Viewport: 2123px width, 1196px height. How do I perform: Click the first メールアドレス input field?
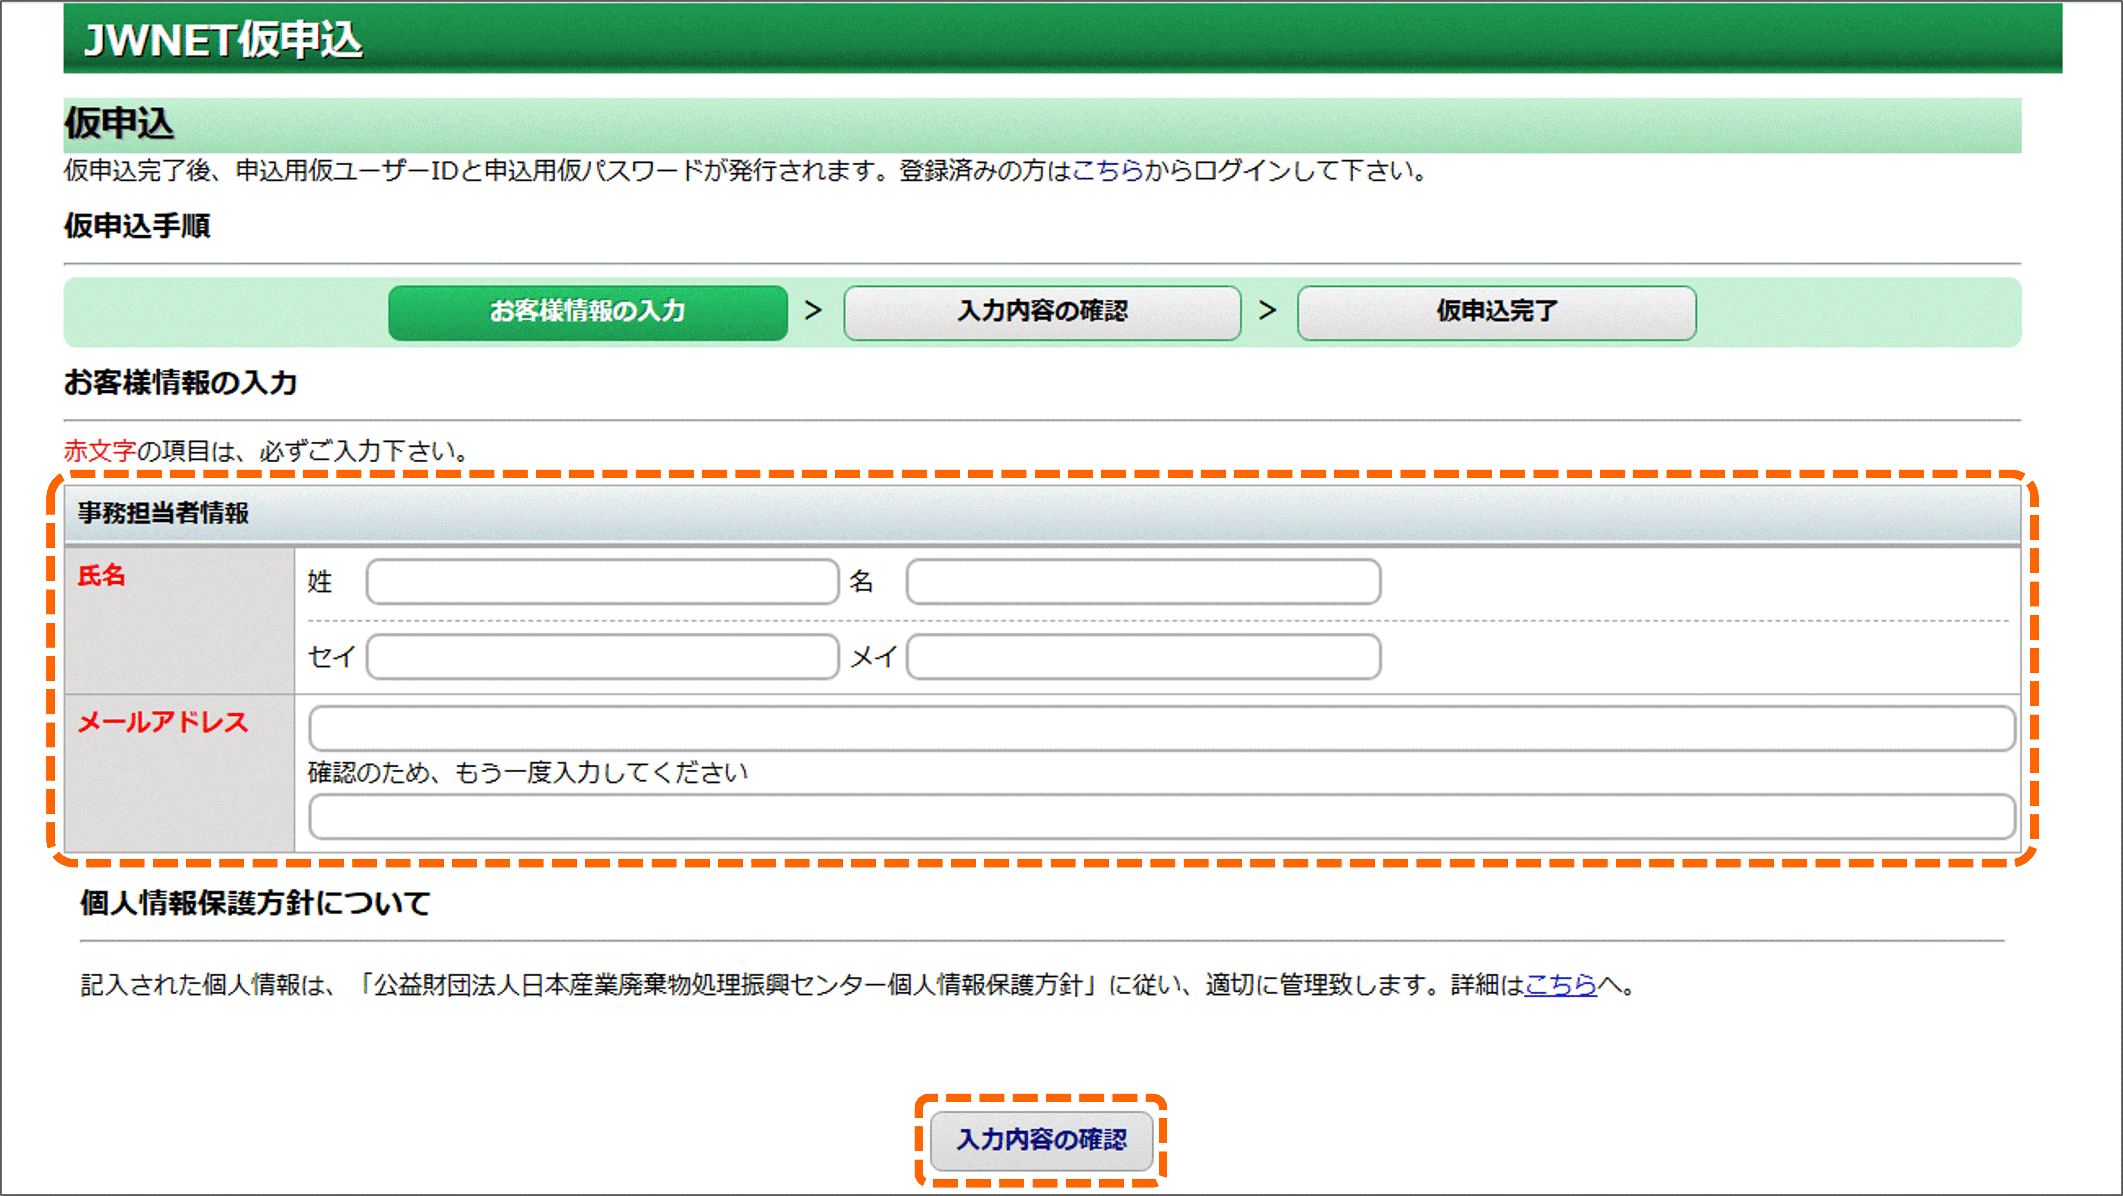point(1162,729)
